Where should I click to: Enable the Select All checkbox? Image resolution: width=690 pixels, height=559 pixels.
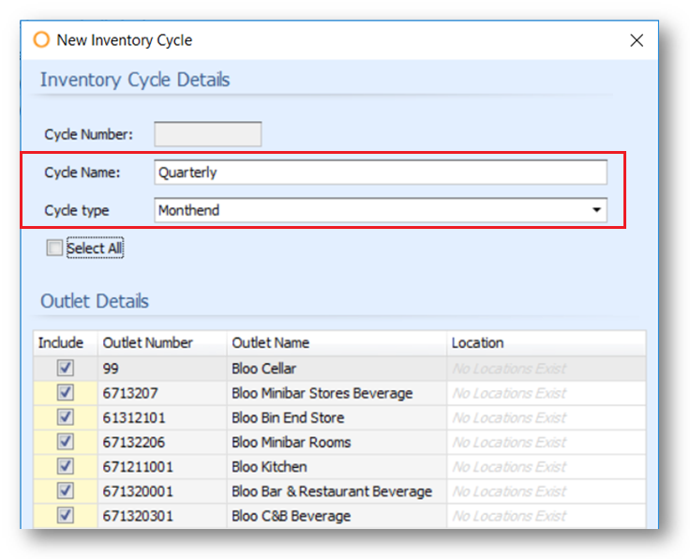55,249
